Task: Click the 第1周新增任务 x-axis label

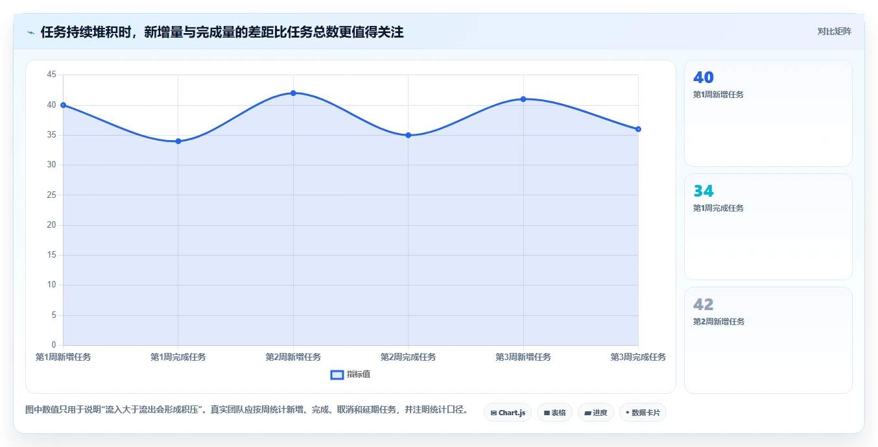Action: point(63,357)
